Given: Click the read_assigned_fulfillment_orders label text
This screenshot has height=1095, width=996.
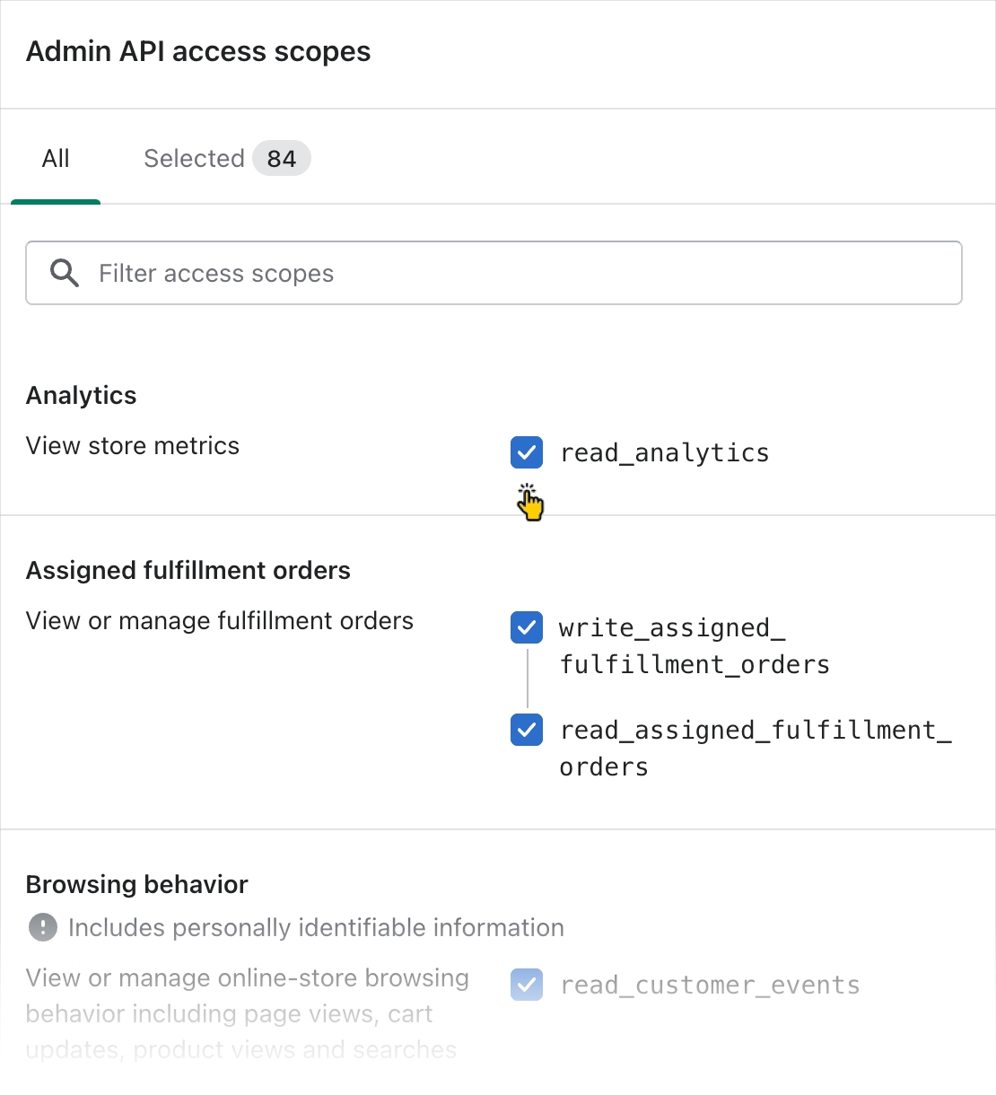Looking at the screenshot, I should pyautogui.click(x=755, y=748).
